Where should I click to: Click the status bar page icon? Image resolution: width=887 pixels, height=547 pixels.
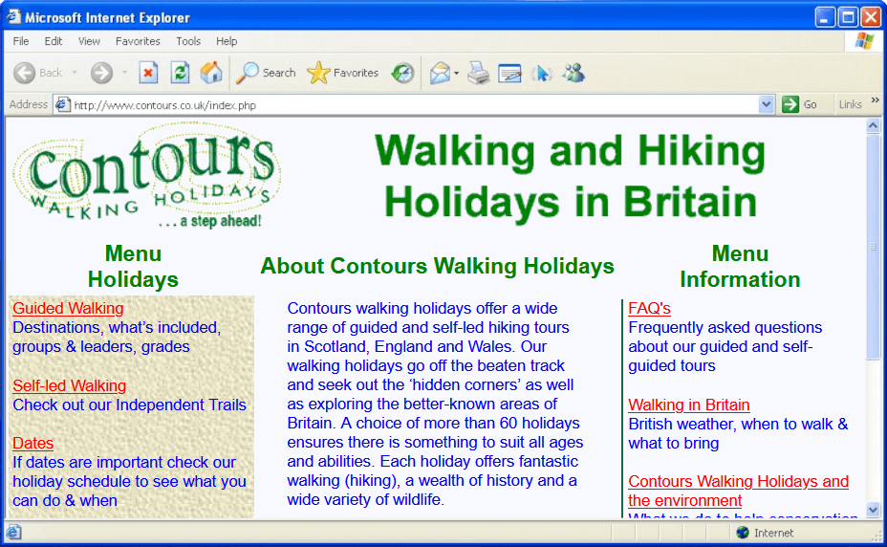(13, 533)
